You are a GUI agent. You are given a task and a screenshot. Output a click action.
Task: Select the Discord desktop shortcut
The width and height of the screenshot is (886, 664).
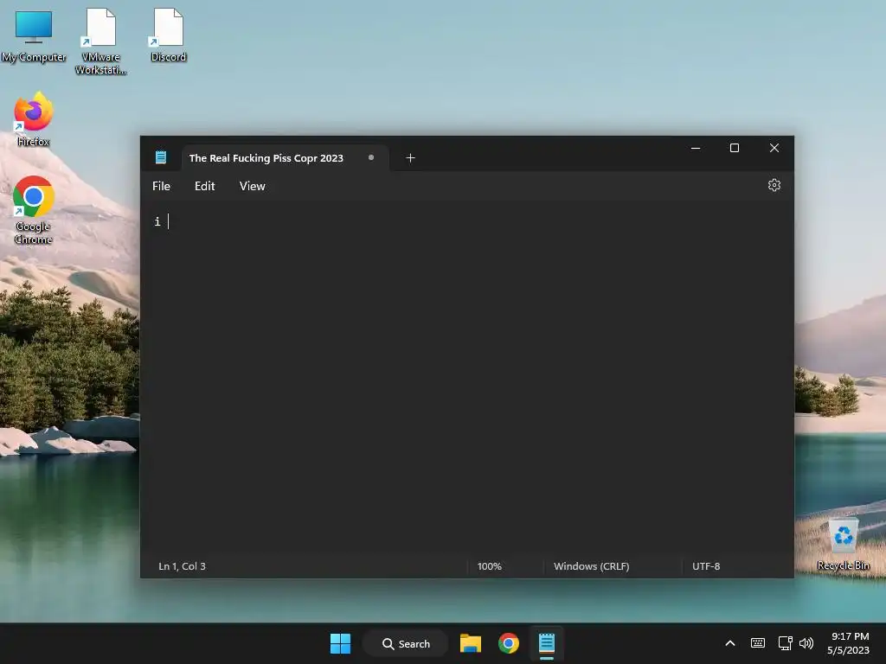click(168, 35)
